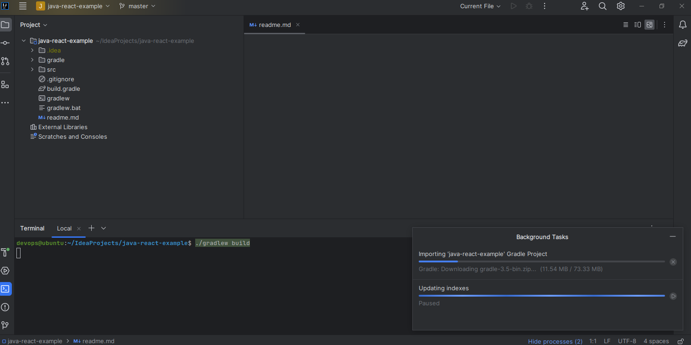Expand the src folder
This screenshot has height=345, width=691.
(32, 69)
